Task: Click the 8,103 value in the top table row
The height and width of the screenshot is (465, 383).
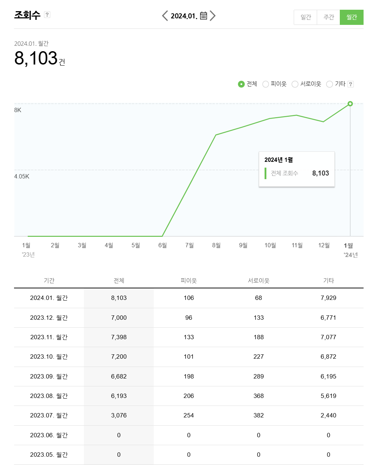Action: (119, 298)
